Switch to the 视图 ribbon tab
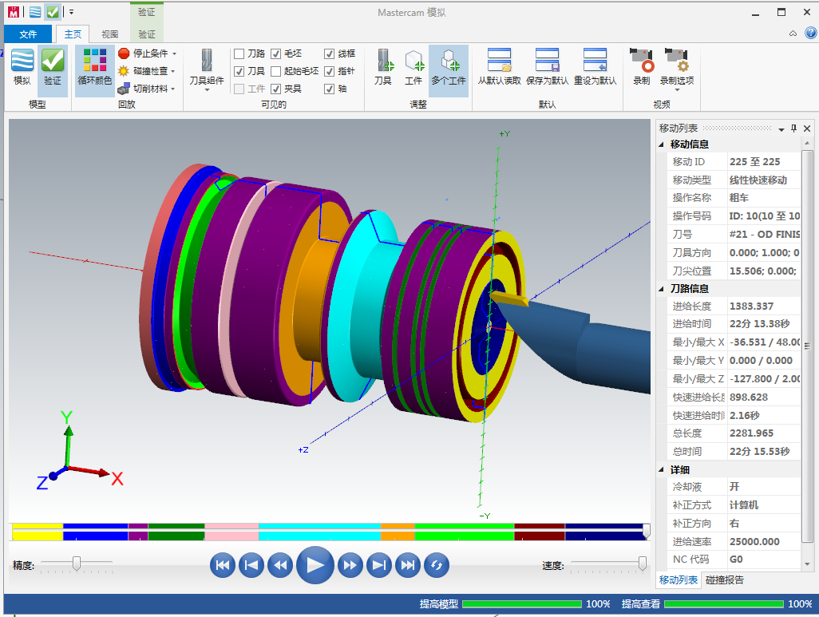This screenshot has height=617, width=819. (x=110, y=34)
